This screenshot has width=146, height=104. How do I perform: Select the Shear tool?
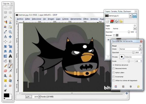(6, 51)
